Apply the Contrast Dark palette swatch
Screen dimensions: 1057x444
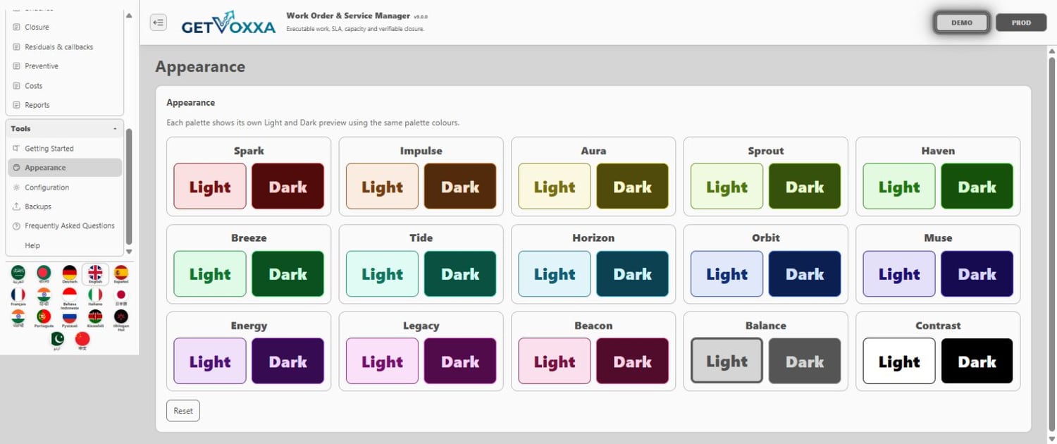tap(977, 361)
